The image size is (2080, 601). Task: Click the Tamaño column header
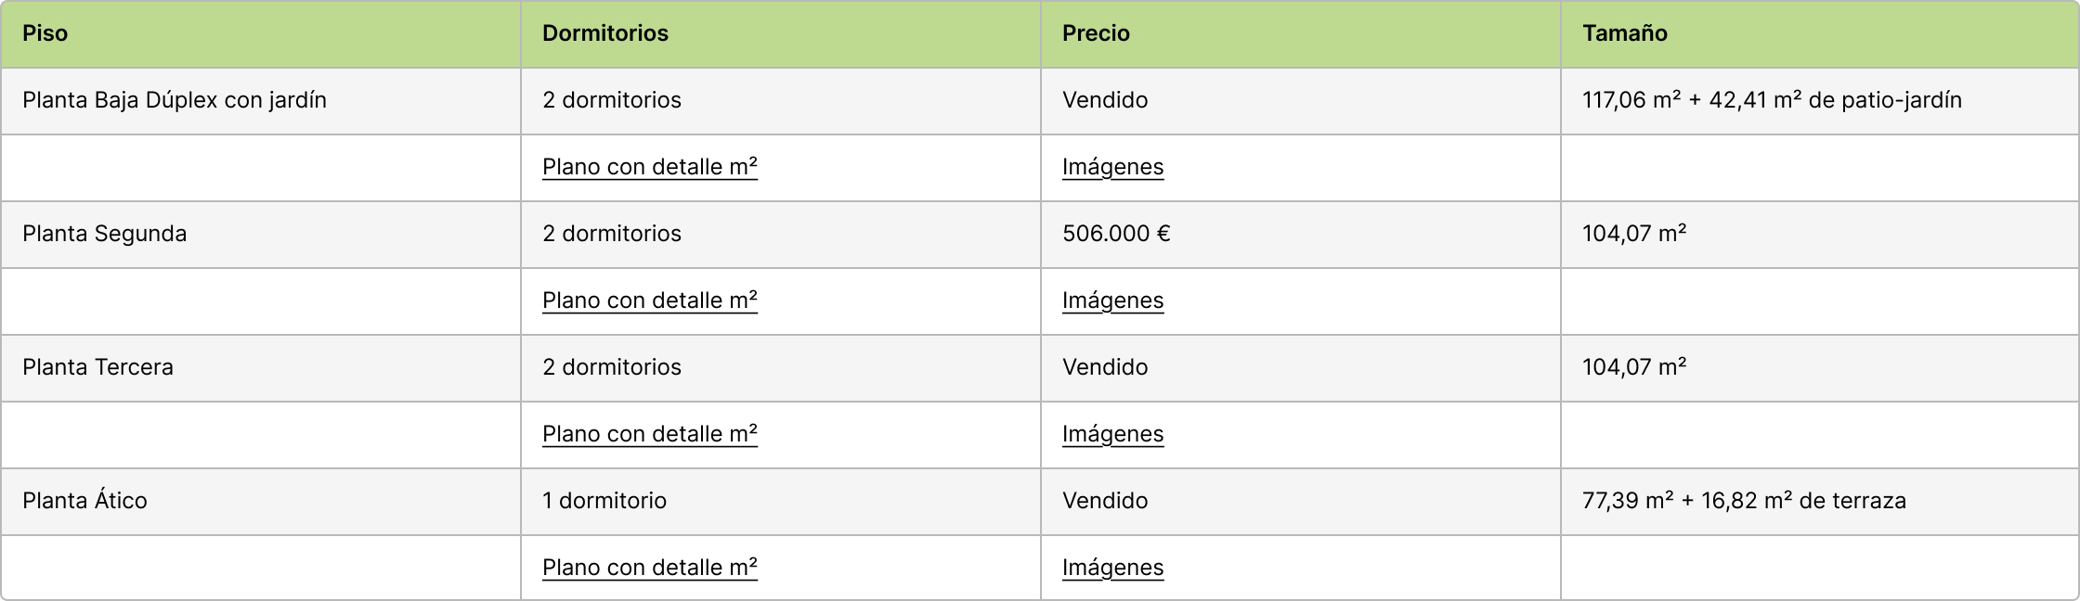(x=1624, y=33)
